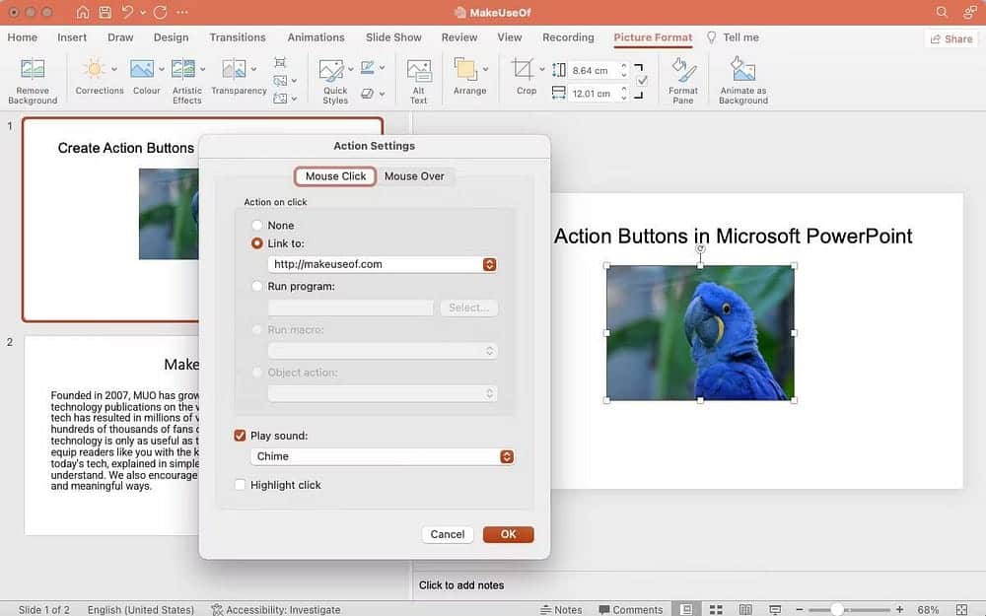The width and height of the screenshot is (986, 616).
Task: Confirm action settings with OK
Action: click(508, 533)
